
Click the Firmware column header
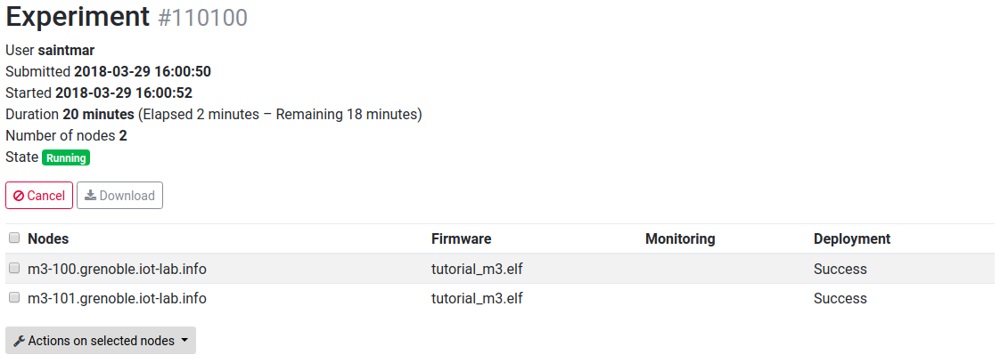pyautogui.click(x=461, y=238)
